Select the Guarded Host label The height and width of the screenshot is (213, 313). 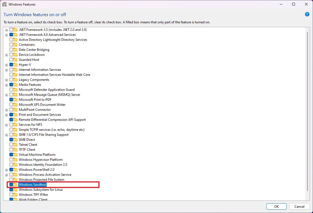[x=29, y=60]
